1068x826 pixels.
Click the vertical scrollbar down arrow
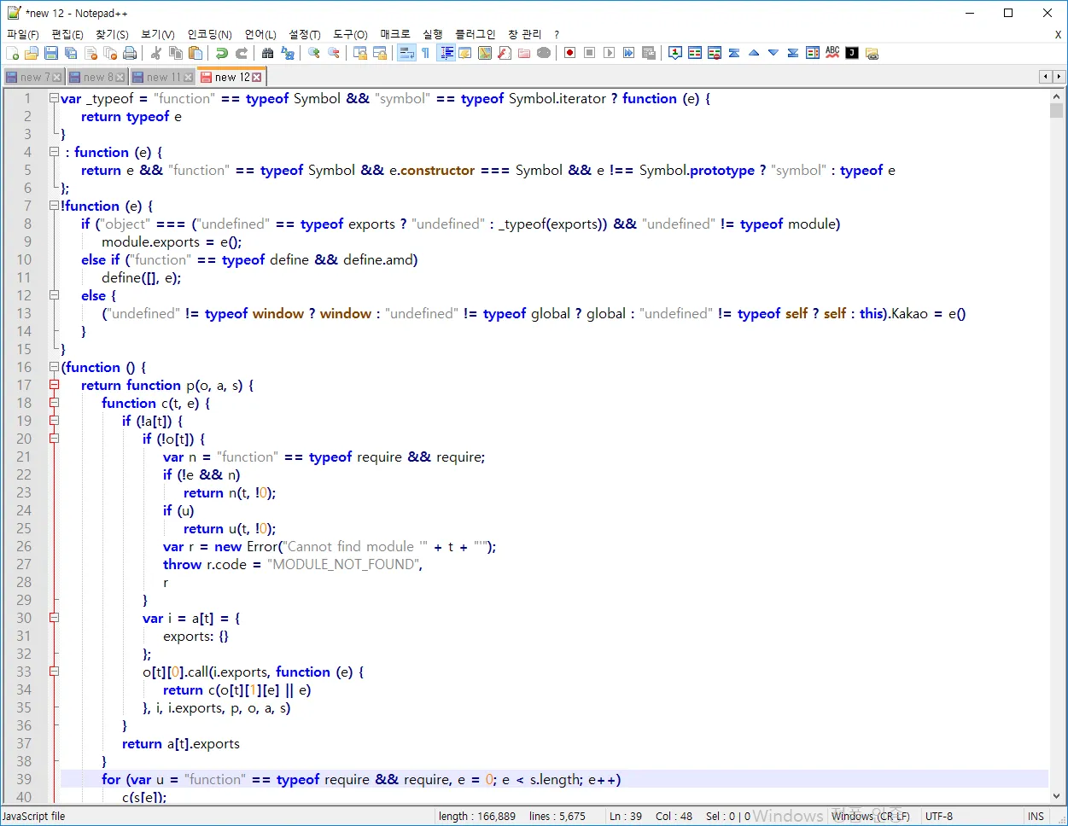coord(1057,796)
